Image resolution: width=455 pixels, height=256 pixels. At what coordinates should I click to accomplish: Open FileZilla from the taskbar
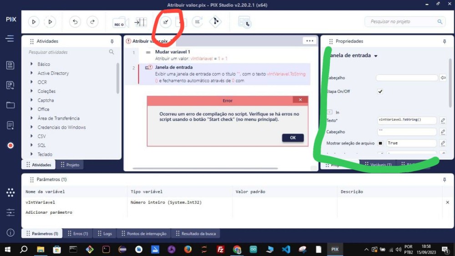(x=220, y=249)
